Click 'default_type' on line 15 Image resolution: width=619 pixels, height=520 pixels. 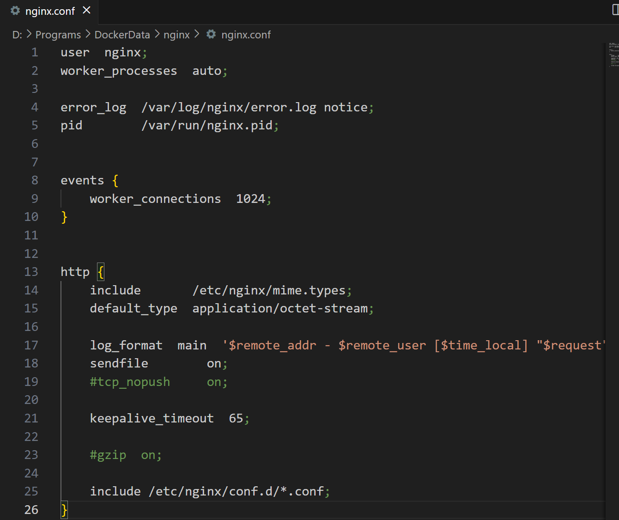pyautogui.click(x=134, y=309)
